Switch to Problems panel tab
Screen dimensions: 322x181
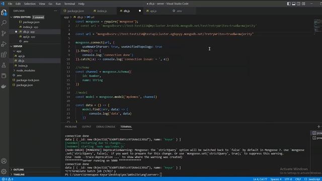click(71, 127)
